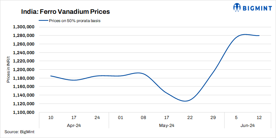Select the 1,200,000 y-axis label
The width and height of the screenshot is (276, 138).
23,70
